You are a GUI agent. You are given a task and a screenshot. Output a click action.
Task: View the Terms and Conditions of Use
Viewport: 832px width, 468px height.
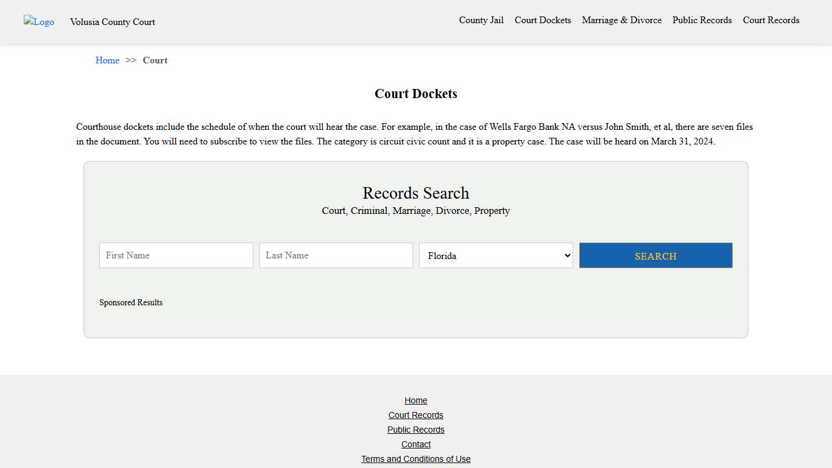click(416, 459)
